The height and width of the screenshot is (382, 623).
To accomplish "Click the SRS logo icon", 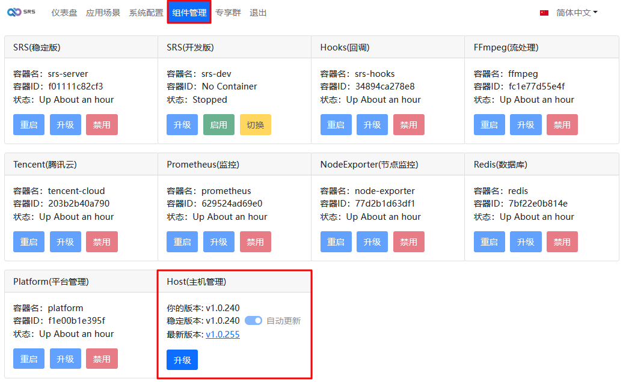I will point(21,12).
